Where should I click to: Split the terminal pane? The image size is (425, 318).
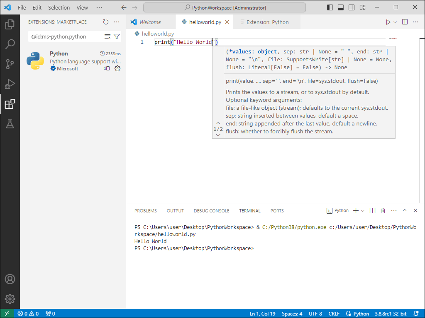[372, 211]
